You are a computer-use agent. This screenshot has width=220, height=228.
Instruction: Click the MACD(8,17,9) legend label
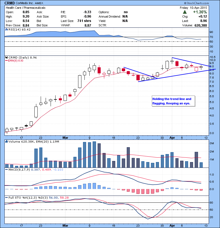(x=20, y=169)
